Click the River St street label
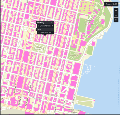Viewport: 120px width, 115px height. [64, 104]
